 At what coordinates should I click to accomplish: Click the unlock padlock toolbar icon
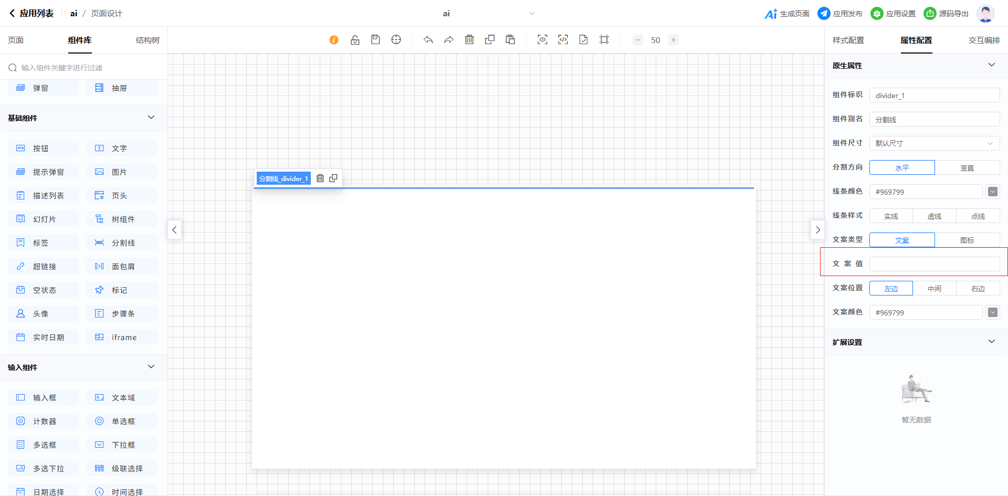pyautogui.click(x=355, y=40)
